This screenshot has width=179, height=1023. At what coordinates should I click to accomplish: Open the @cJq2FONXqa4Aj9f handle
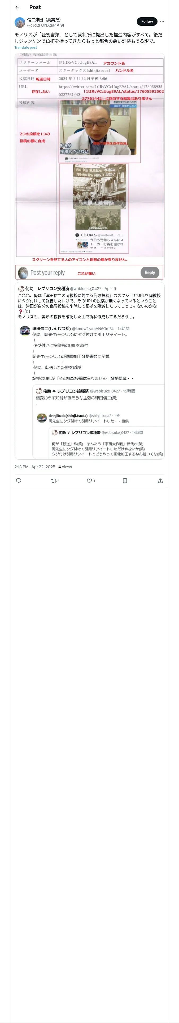click(46, 25)
